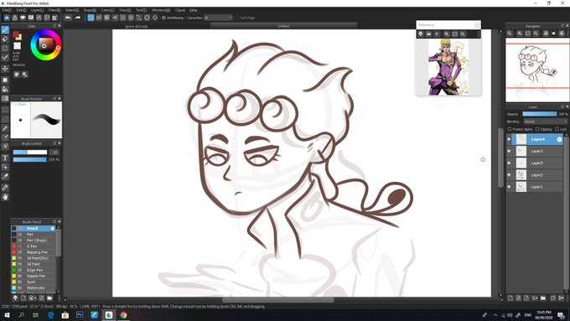This screenshot has height=321, width=570.
Task: Open the Correction value dropdown
Action: (x=218, y=18)
